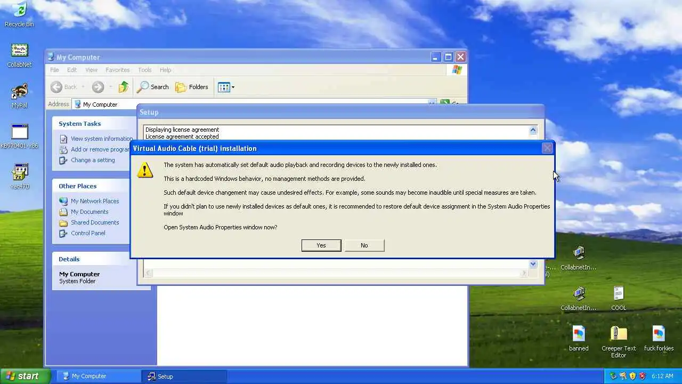The image size is (682, 384).
Task: Click the My Computer window title icon
Action: coord(51,57)
